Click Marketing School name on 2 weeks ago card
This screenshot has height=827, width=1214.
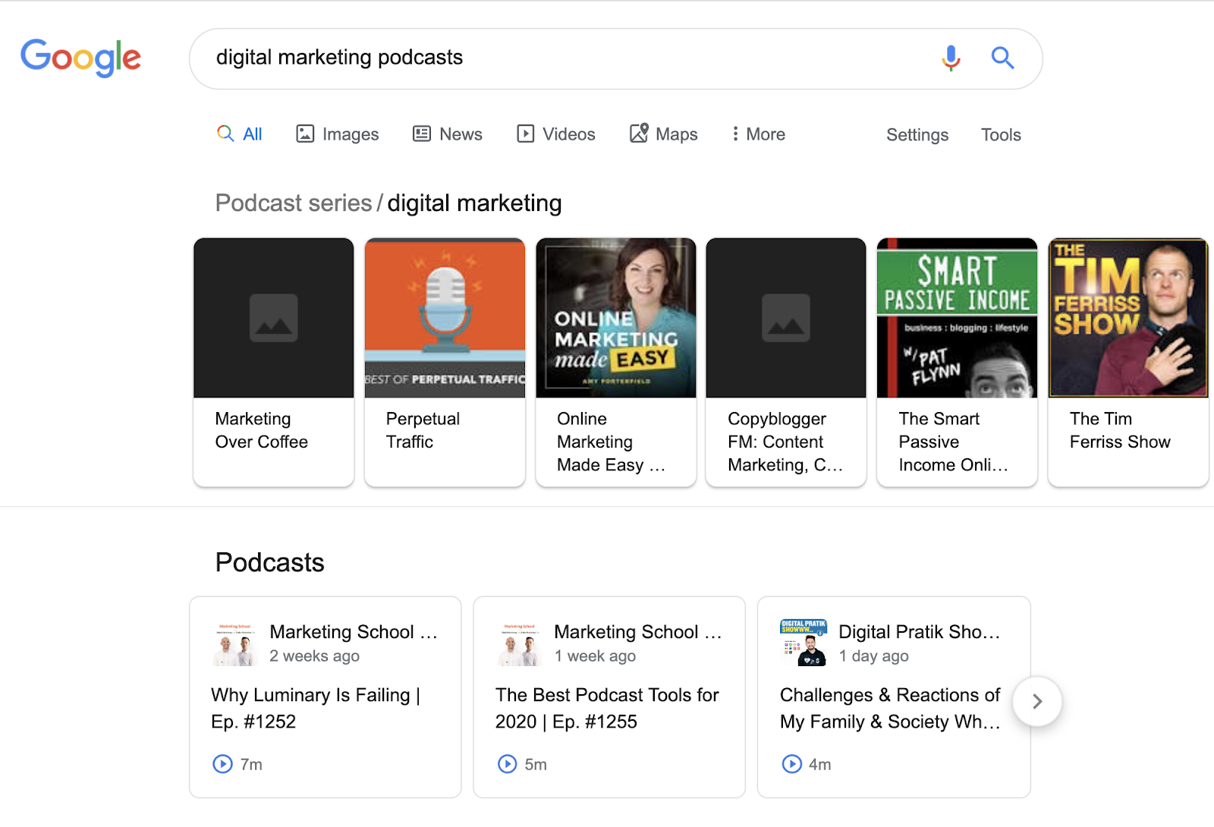354,632
